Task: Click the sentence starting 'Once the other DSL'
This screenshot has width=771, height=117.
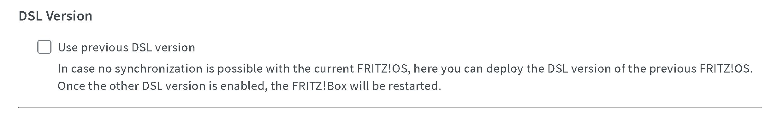Action: [x=249, y=86]
